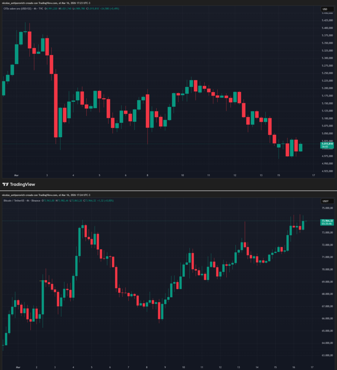
Task: Click the nicolas_antiporovich username text
Action: (x=14, y=2)
